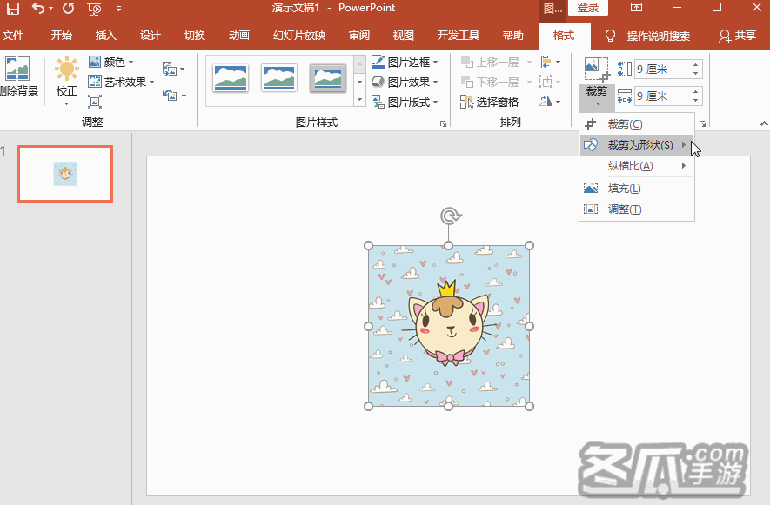This screenshot has width=770, height=505.
Task: Select the 格式 format tab
Action: tap(563, 36)
